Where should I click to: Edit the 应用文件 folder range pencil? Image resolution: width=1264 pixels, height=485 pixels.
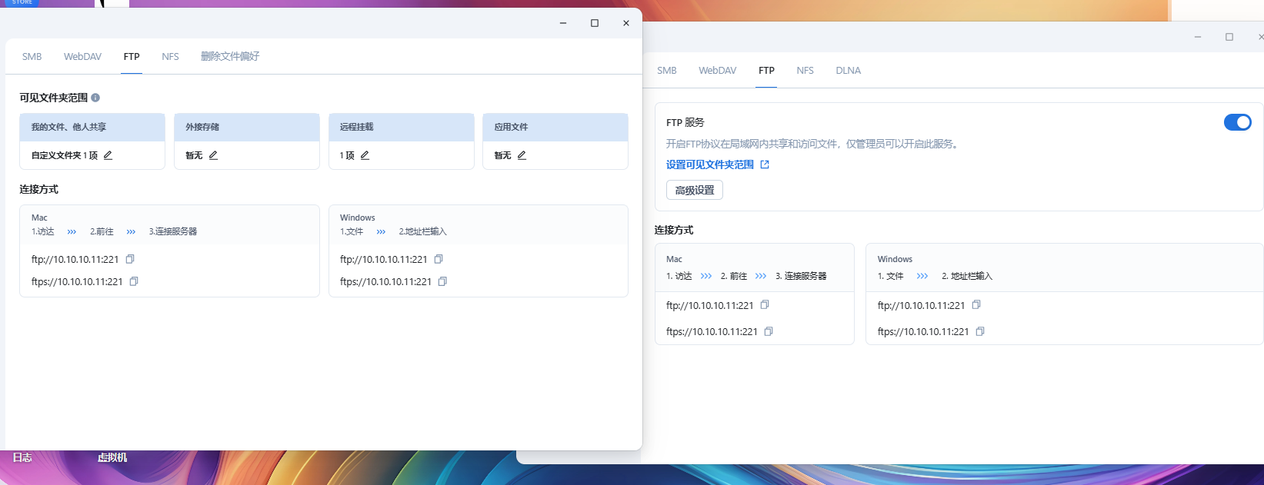pyautogui.click(x=522, y=155)
